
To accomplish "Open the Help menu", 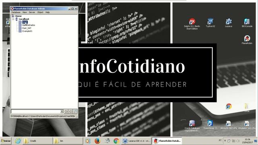I will coord(48,12).
